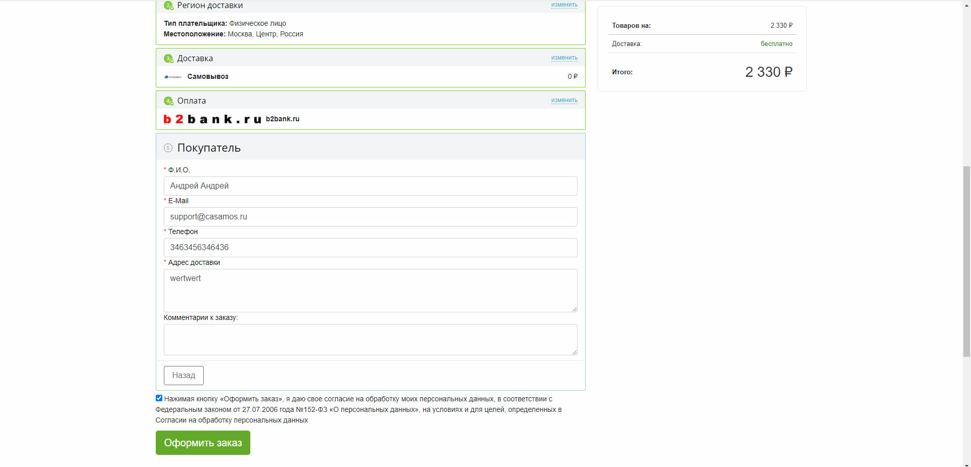
Task: Select the Телефон phone number field
Action: (x=370, y=248)
